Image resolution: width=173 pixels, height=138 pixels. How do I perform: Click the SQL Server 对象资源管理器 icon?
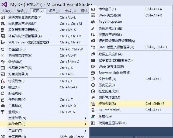pos(3,42)
